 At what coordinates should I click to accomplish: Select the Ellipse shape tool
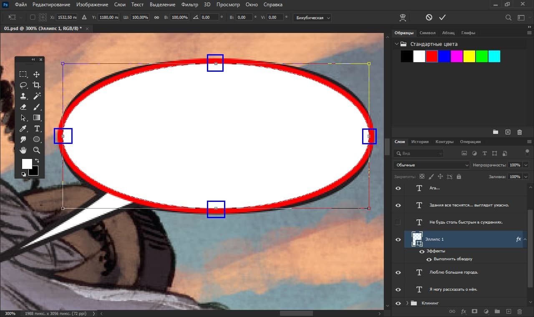coord(37,139)
